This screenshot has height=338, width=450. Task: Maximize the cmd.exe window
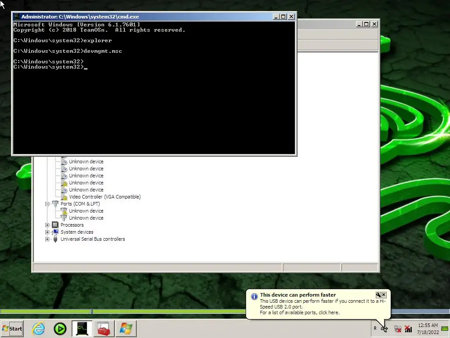coord(283,17)
